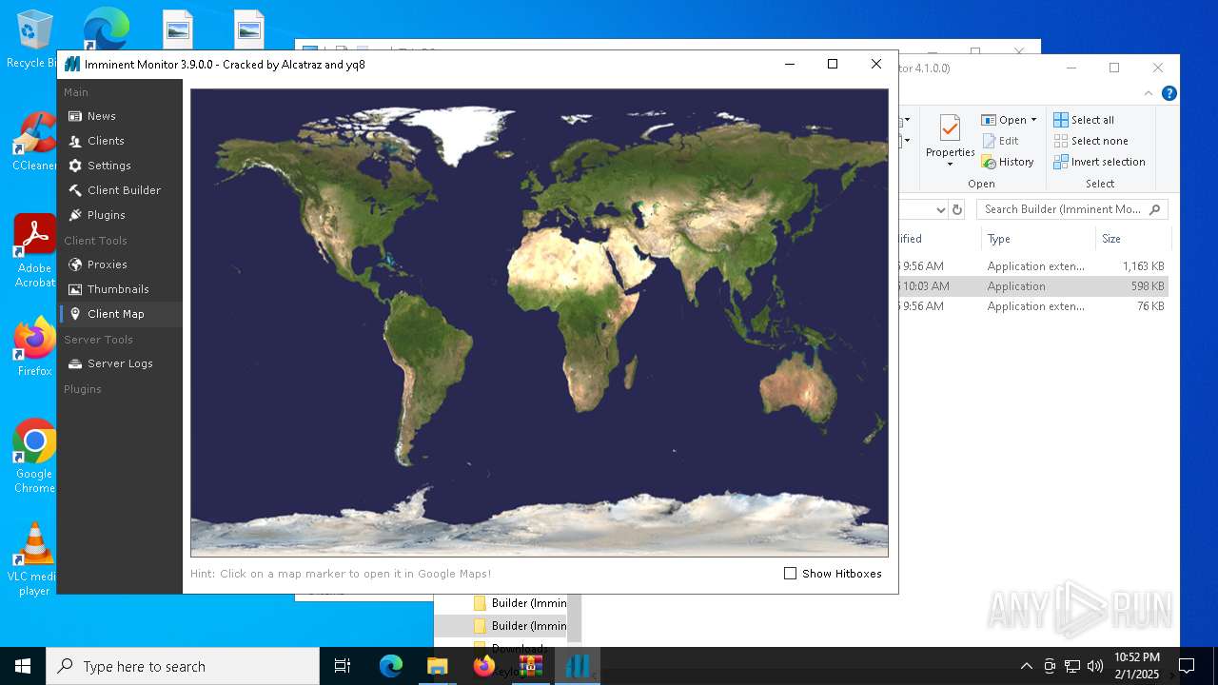Open File Explorer on taskbar
The width and height of the screenshot is (1218, 685).
437,666
